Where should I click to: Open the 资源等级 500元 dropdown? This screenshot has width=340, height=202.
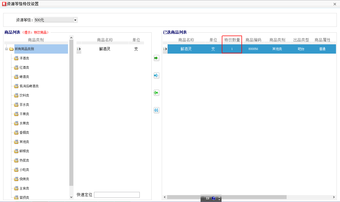point(75,20)
